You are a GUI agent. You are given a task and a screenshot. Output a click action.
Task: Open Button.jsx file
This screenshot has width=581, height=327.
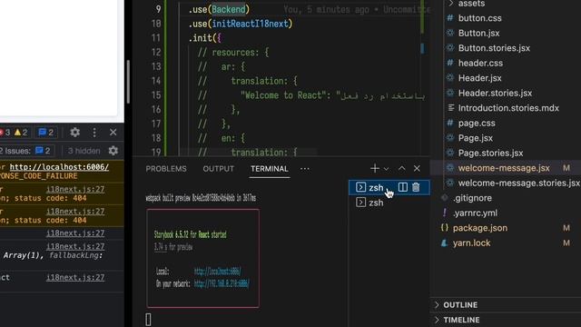[x=478, y=34]
